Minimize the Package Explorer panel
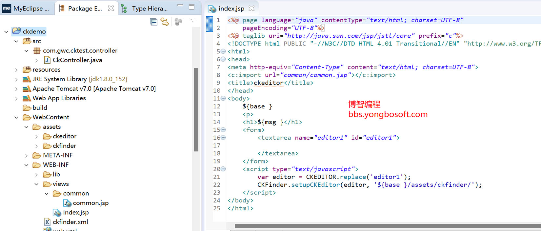This screenshot has width=541, height=231. 180,6
